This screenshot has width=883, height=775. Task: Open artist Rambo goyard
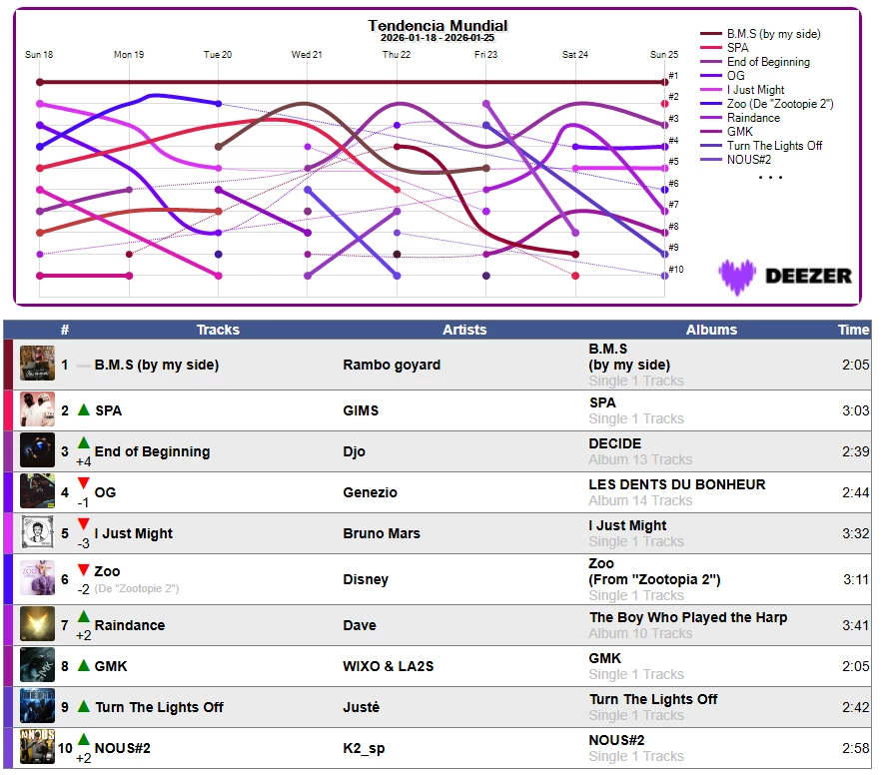click(x=392, y=365)
